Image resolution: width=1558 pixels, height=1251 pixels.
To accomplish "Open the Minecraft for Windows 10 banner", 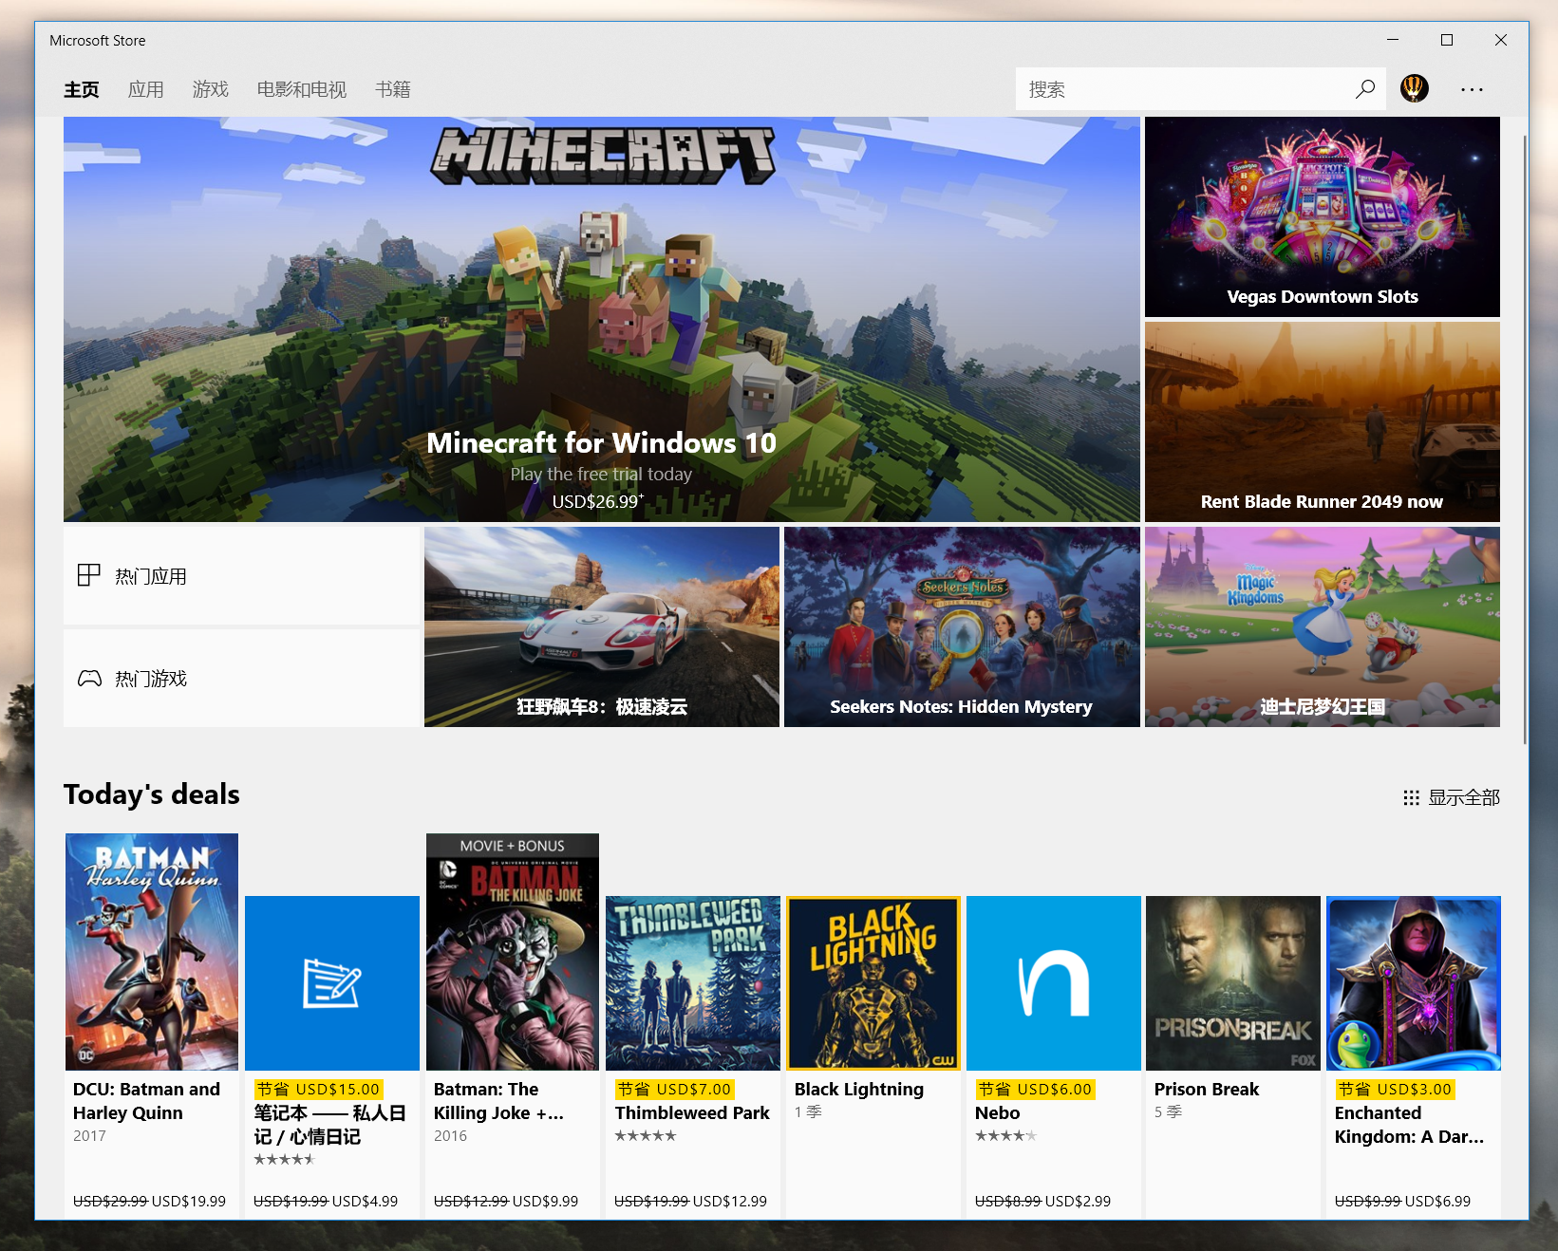I will (602, 319).
